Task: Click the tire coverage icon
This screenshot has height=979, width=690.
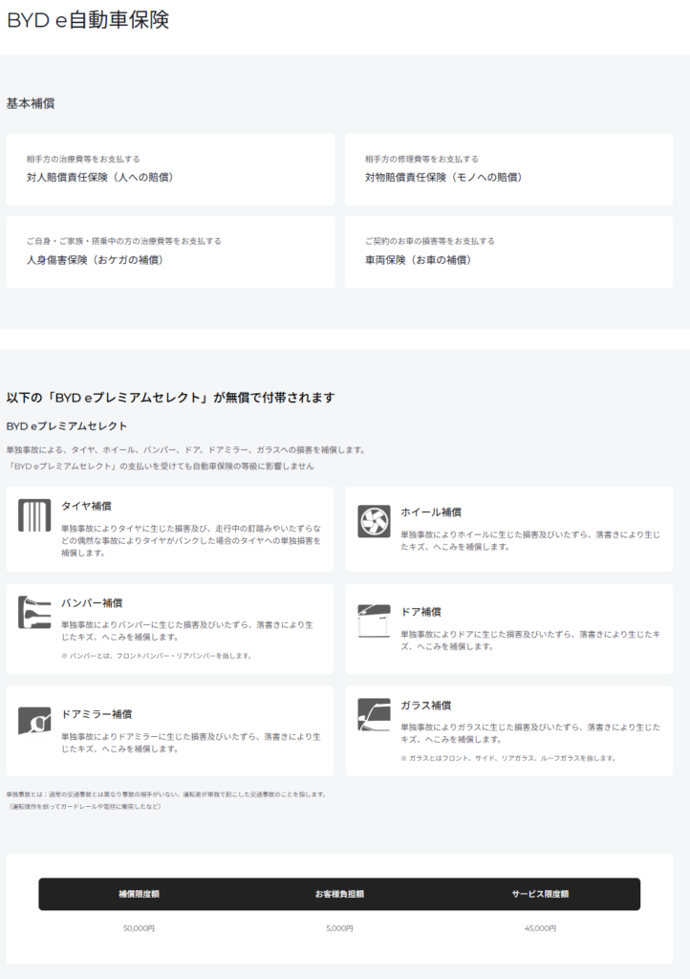Action: (34, 515)
